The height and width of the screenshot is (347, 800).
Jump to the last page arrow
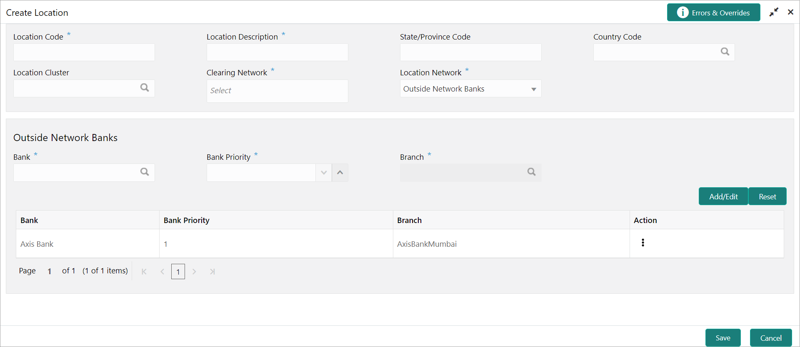point(212,272)
